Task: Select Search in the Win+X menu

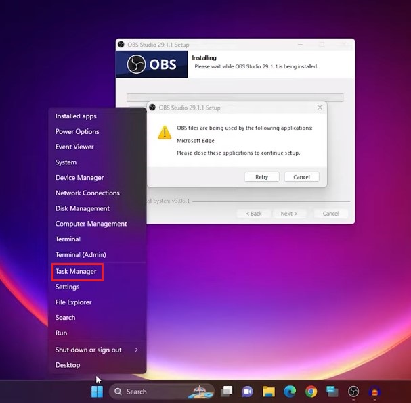Action: coord(97,318)
